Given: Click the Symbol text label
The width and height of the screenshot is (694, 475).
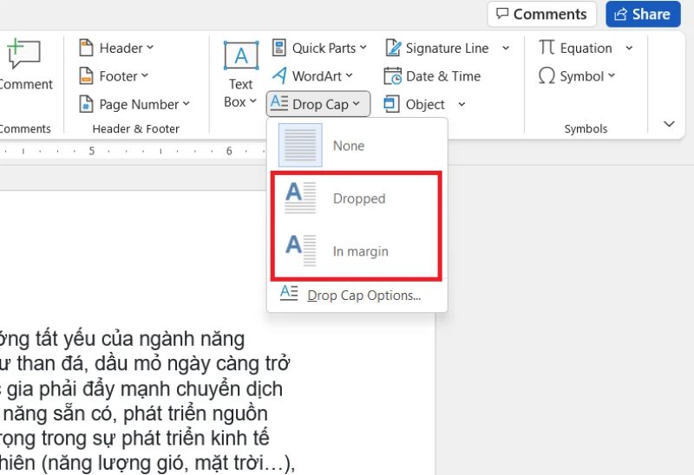Looking at the screenshot, I should (581, 76).
